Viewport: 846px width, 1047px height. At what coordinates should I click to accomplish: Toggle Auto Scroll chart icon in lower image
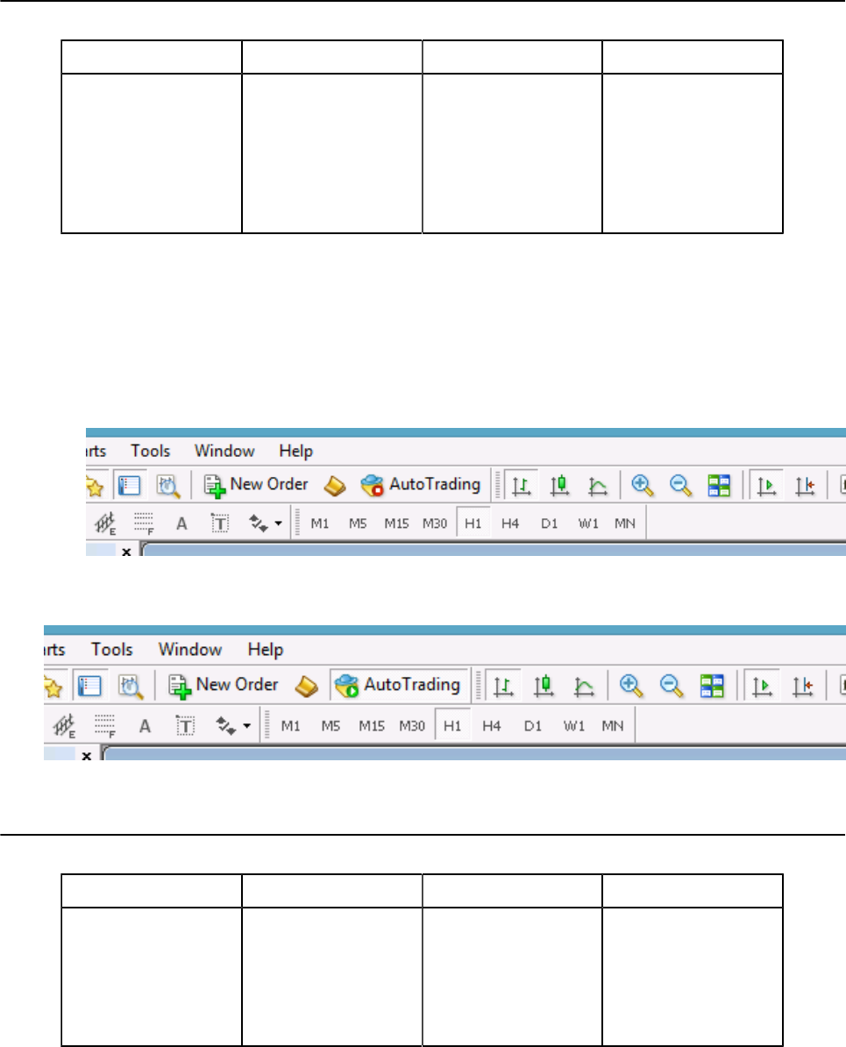coord(762,687)
